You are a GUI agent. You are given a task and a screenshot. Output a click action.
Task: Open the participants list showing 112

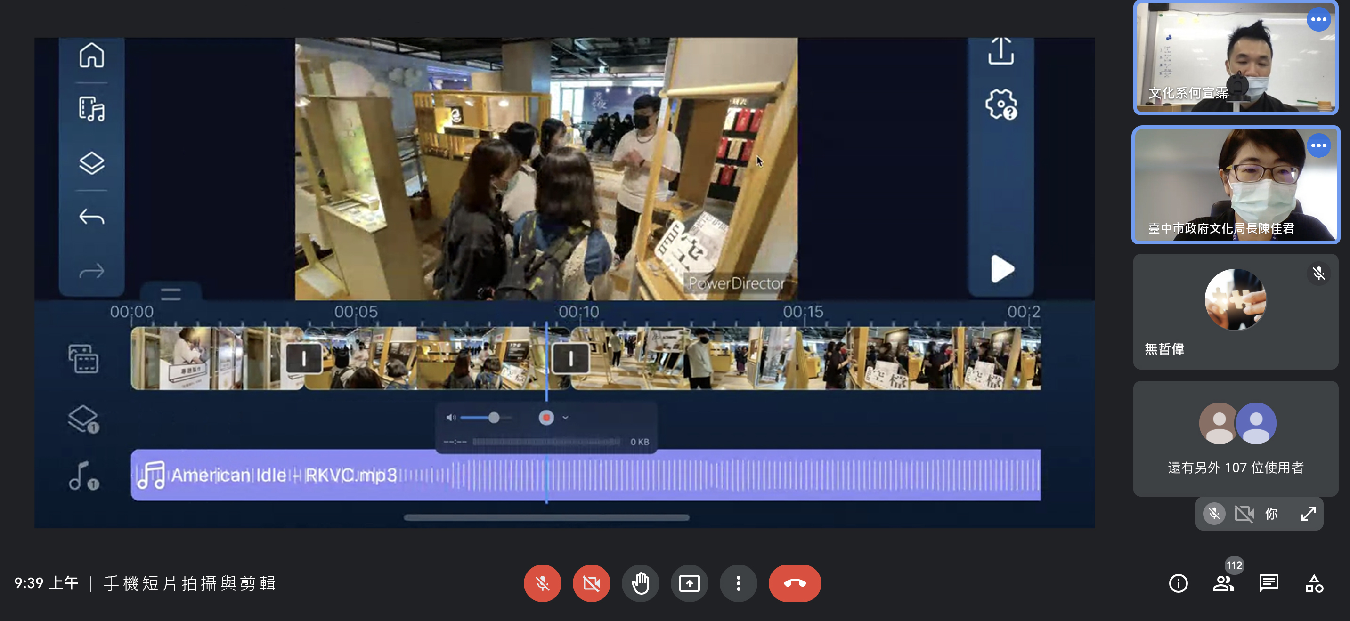(x=1223, y=583)
